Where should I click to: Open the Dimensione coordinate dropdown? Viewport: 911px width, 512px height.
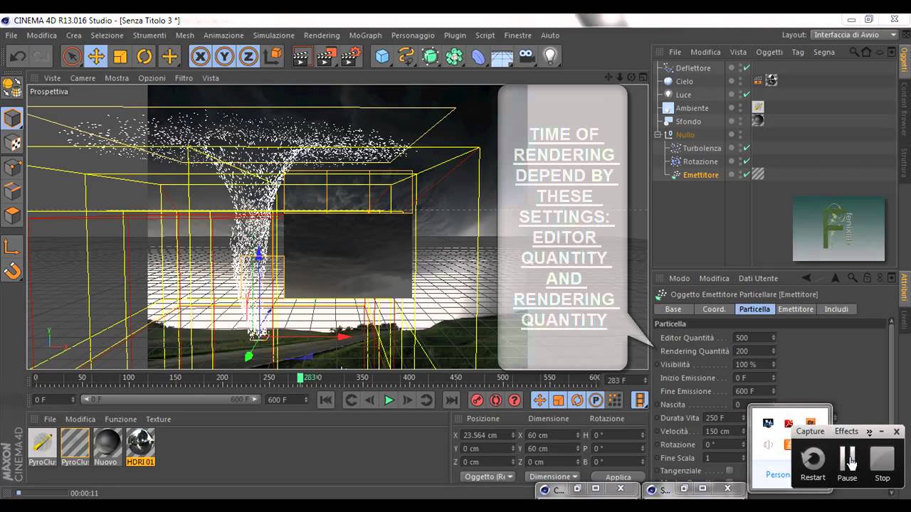click(x=552, y=476)
